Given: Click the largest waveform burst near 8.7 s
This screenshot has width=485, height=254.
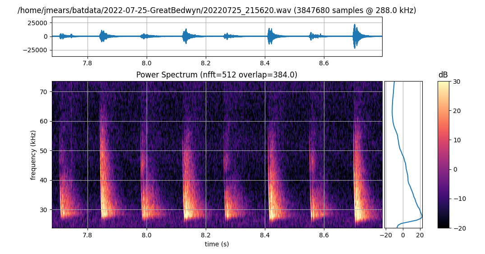Looking at the screenshot, I should [x=356, y=36].
